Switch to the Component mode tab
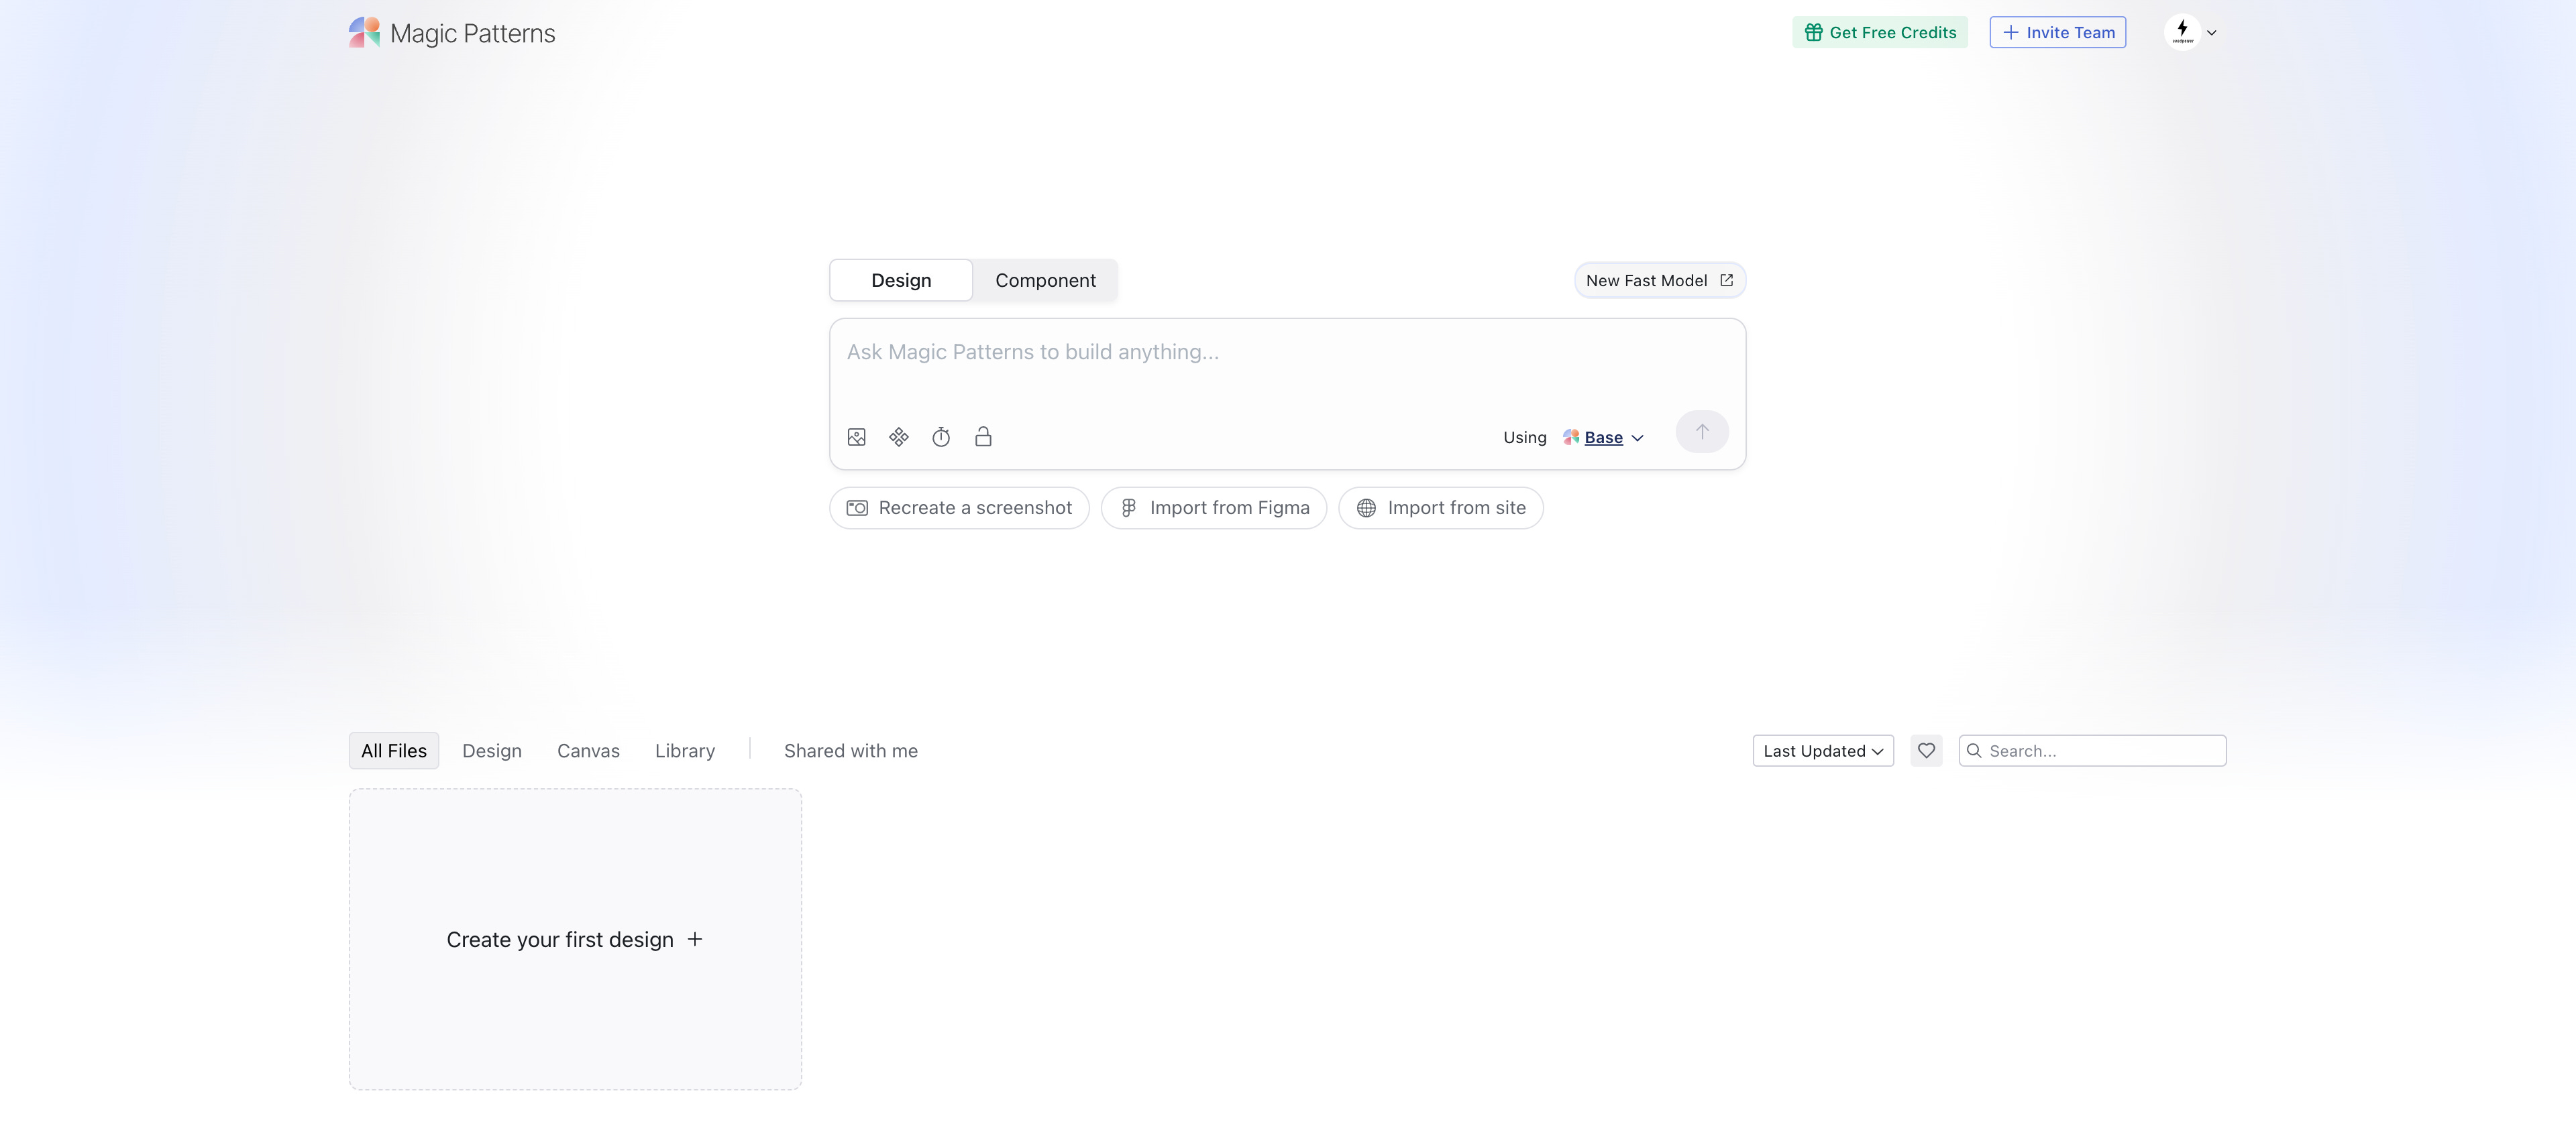Image resolution: width=2576 pixels, height=1134 pixels. (1045, 281)
